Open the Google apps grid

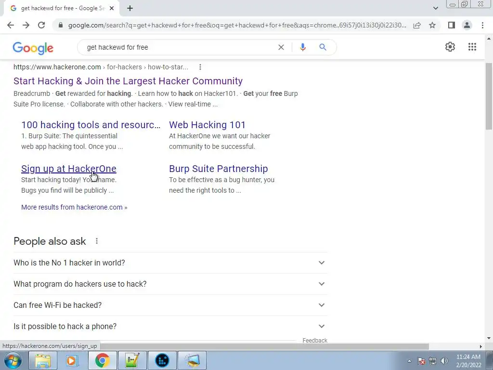[472, 47]
